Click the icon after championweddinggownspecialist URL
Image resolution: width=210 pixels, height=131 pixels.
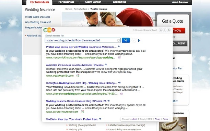click(121, 94)
